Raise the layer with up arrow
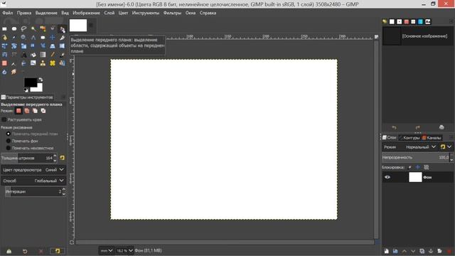This screenshot has width=455, height=256. pyautogui.click(x=405, y=251)
